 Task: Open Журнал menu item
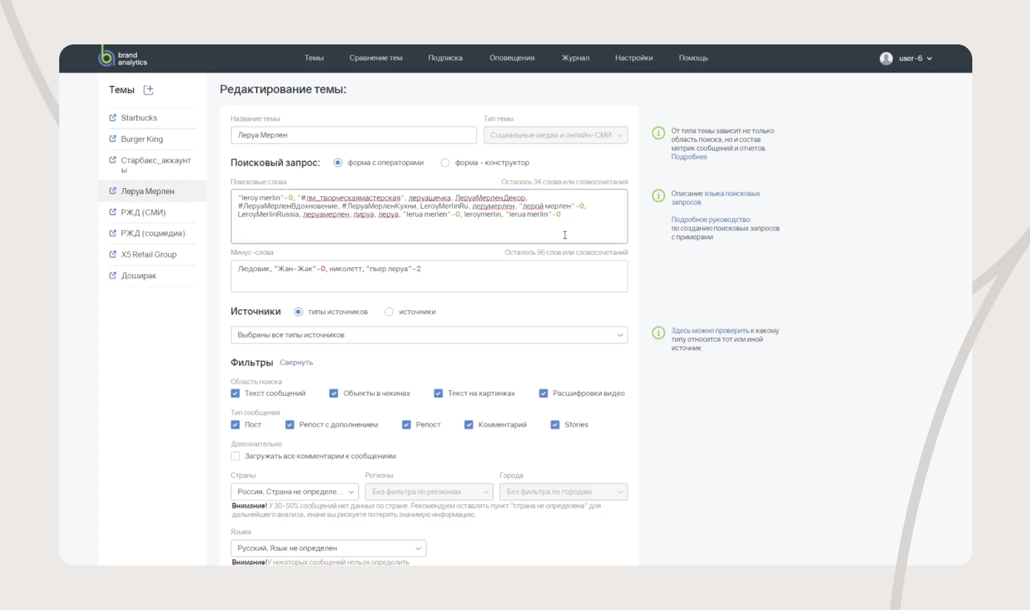576,58
